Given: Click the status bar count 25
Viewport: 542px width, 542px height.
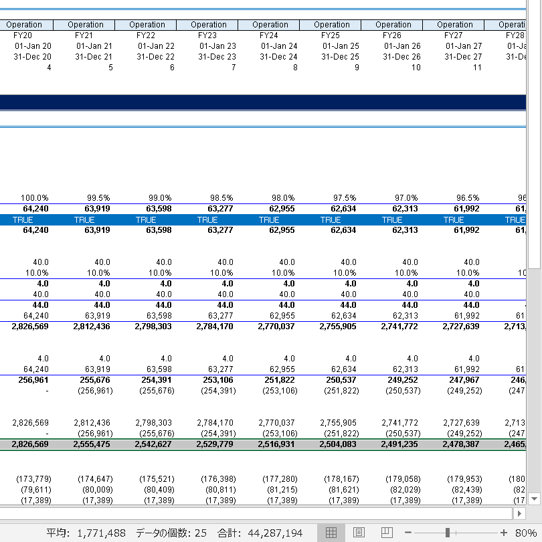Looking at the screenshot, I should click(171, 533).
